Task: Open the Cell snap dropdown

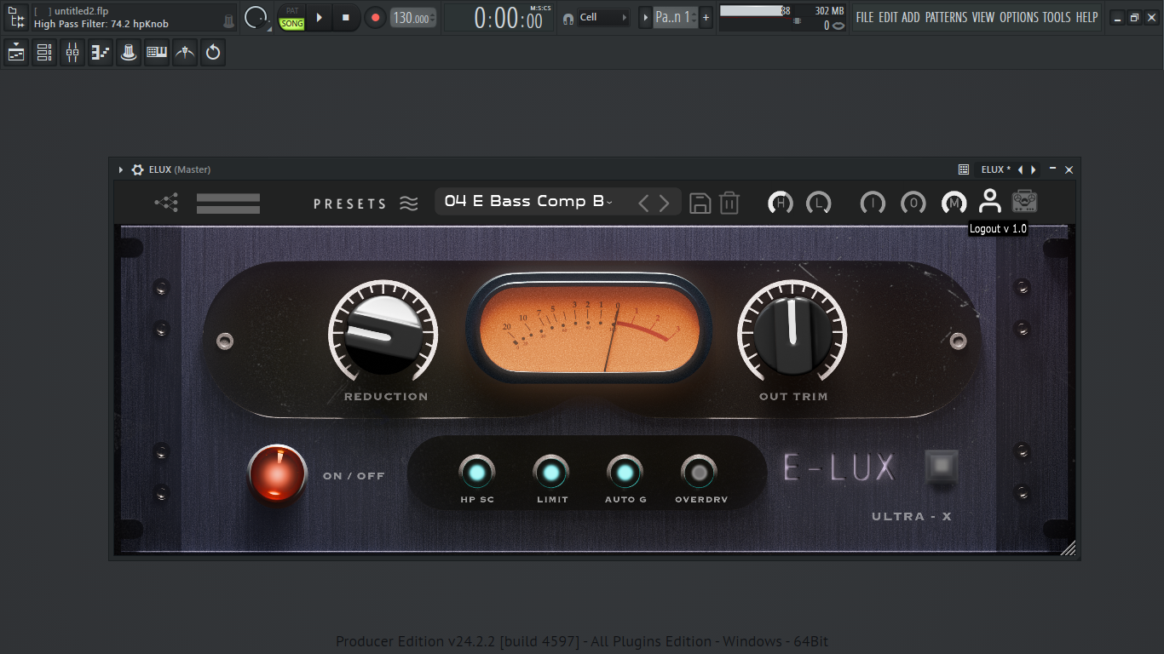Action: [x=603, y=17]
